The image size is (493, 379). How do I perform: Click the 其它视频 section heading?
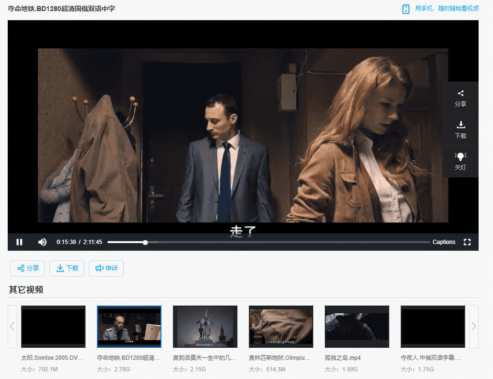tap(26, 289)
